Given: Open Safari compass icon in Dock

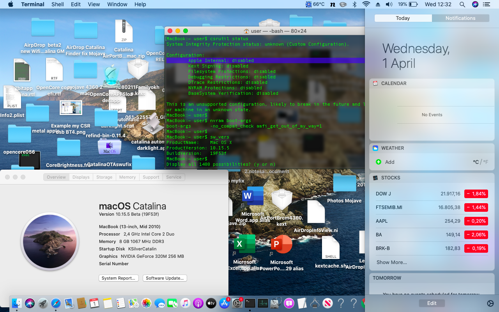Looking at the screenshot, I should point(56,303).
